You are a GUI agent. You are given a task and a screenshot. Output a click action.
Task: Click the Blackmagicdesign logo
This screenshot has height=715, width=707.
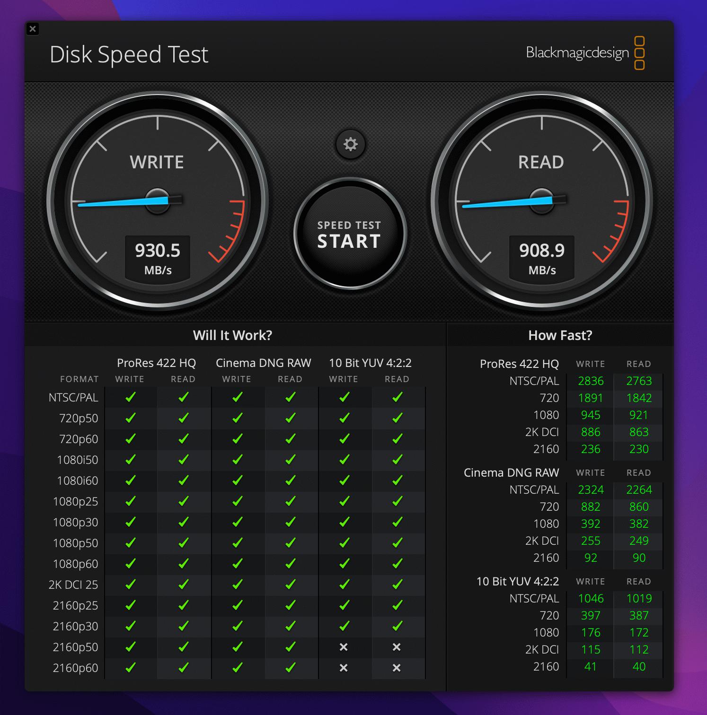coord(585,53)
